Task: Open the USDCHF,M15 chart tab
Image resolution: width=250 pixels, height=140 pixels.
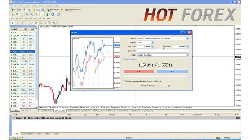Action: pos(46,111)
